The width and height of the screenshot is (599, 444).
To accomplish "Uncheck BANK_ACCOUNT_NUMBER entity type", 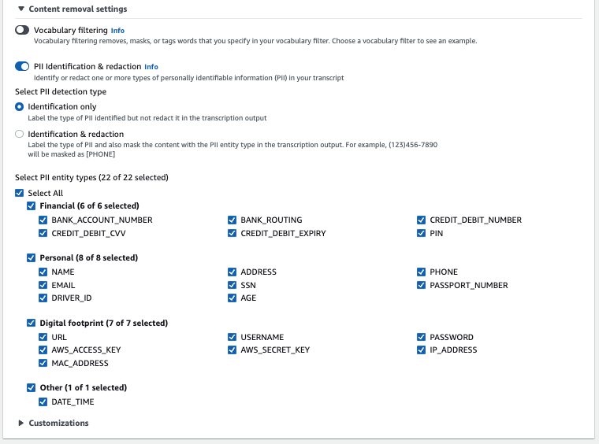I will point(43,220).
